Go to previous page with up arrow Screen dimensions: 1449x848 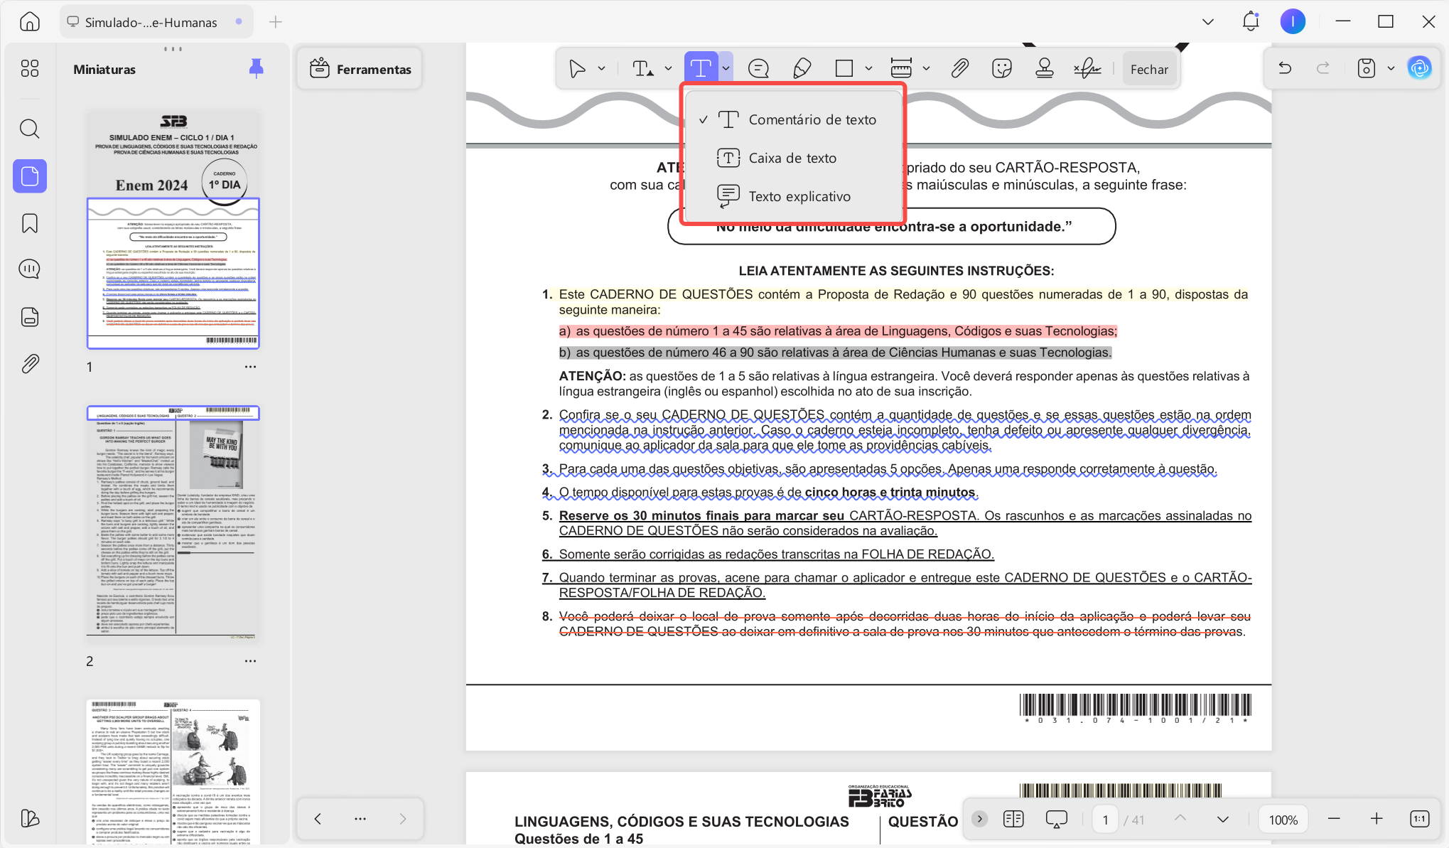(1180, 819)
